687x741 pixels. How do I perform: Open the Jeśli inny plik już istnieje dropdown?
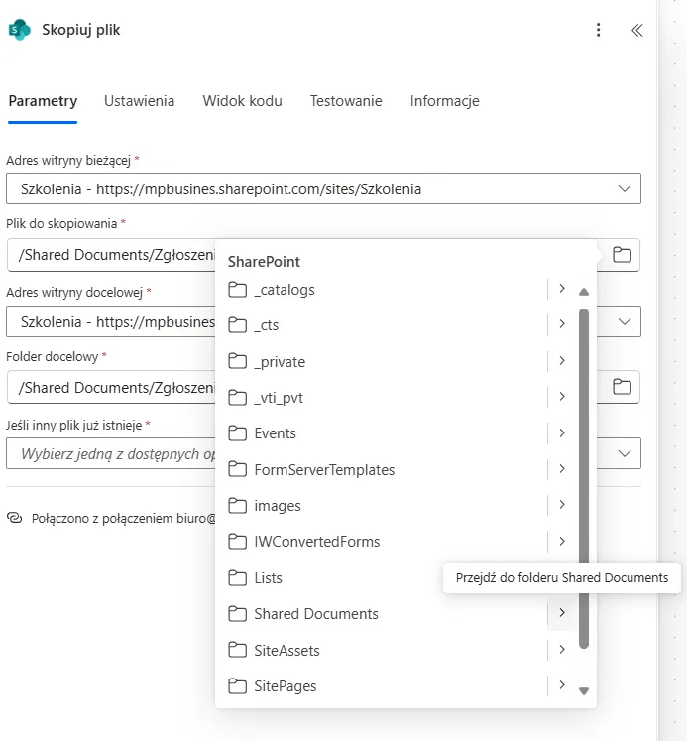[625, 453]
